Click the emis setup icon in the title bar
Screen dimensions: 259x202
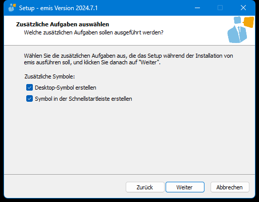coord(12,8)
